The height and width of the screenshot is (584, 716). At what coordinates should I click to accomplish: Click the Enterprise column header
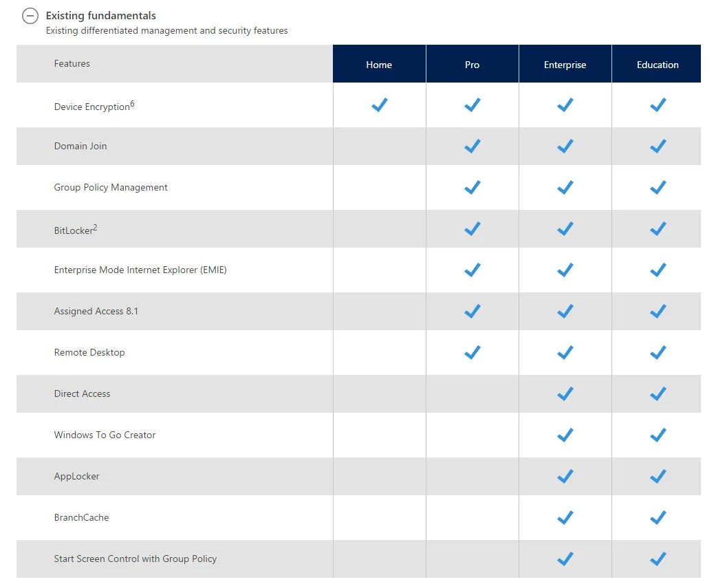(565, 65)
